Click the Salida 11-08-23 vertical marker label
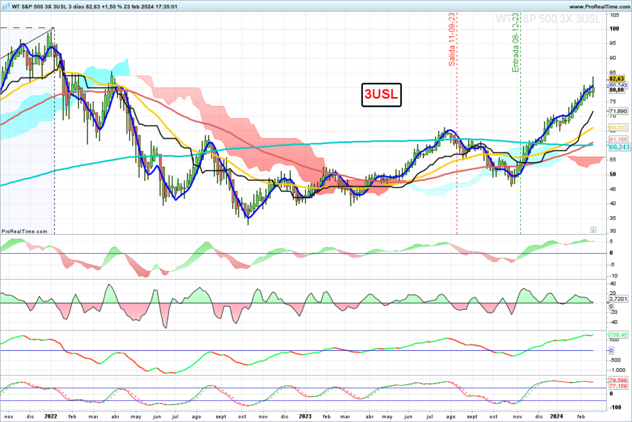Viewport: 632px width, 422px height. [452, 40]
